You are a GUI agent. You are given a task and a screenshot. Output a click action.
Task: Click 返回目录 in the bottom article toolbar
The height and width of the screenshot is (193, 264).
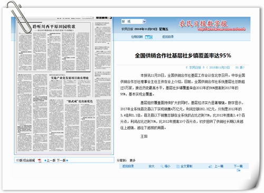tap(128, 166)
